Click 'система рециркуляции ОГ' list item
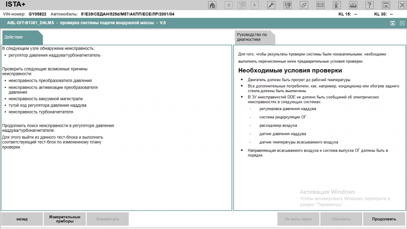This screenshot has height=229, width=407. 283,117
